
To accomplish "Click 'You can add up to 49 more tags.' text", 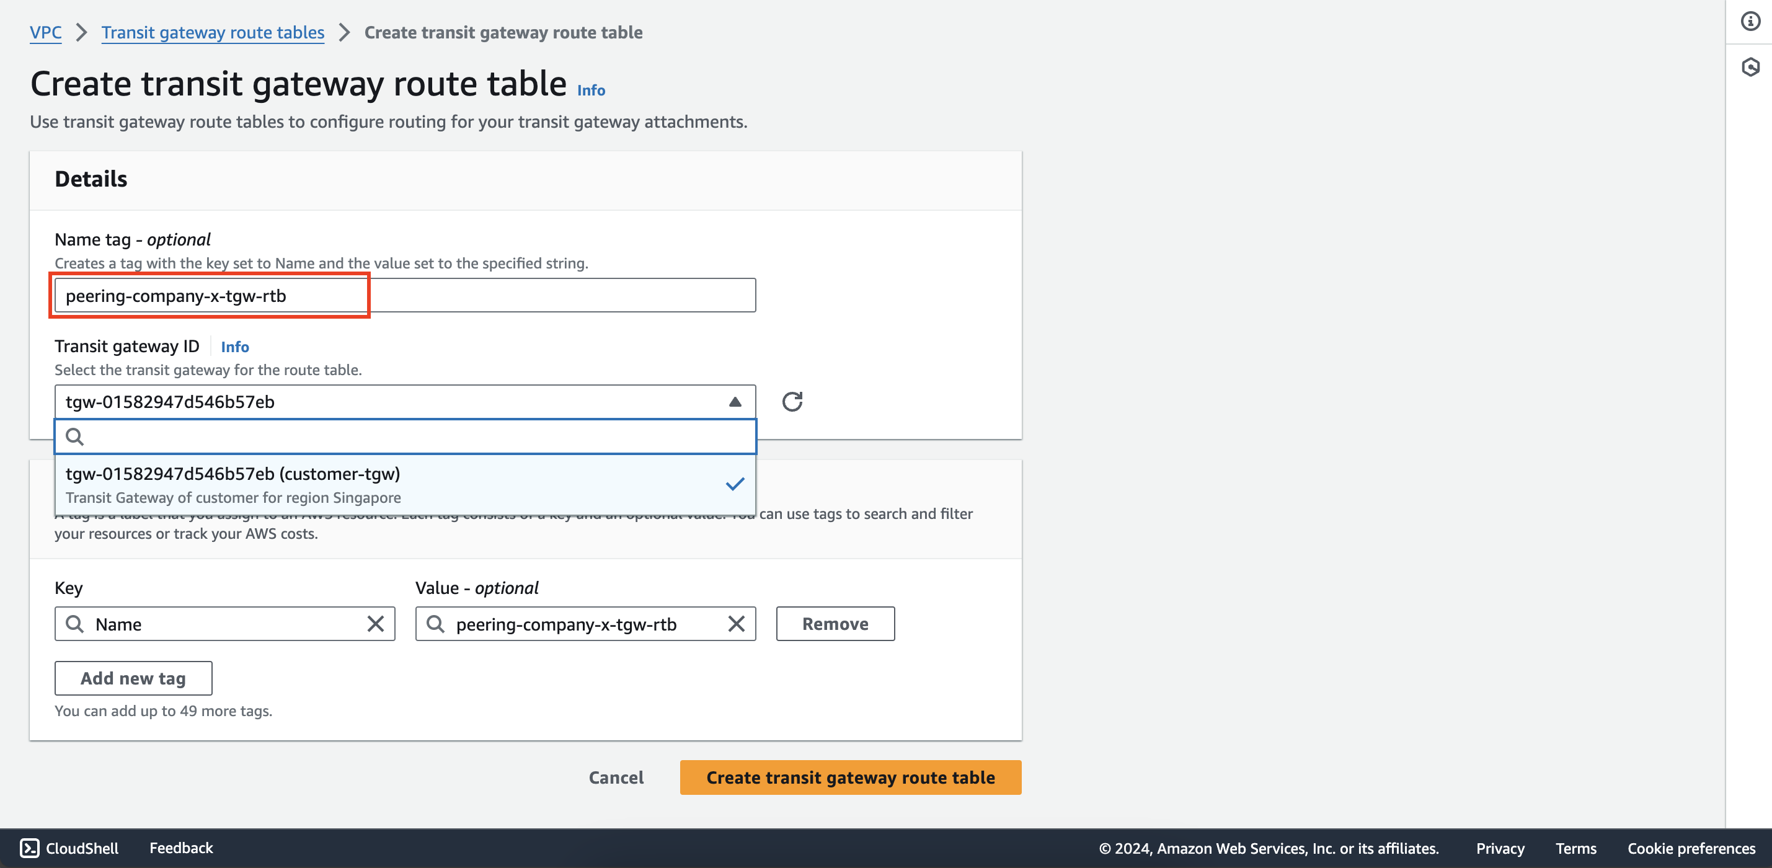I will click(164, 711).
